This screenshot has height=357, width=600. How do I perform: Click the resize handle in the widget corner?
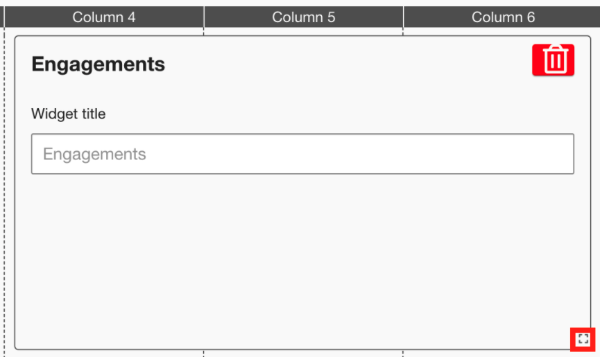[x=583, y=339]
